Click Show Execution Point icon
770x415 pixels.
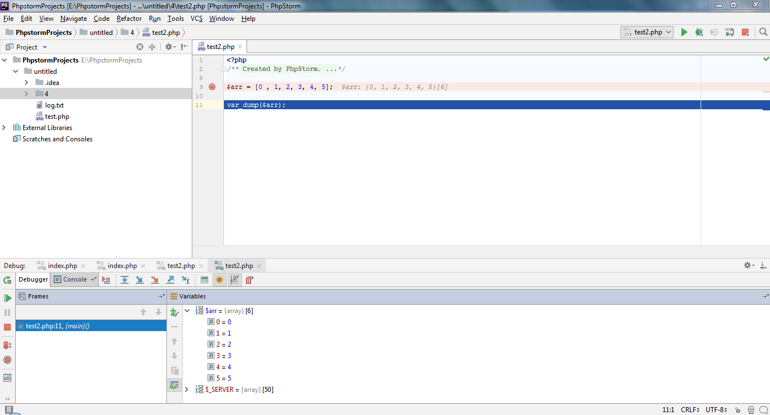[x=106, y=280]
